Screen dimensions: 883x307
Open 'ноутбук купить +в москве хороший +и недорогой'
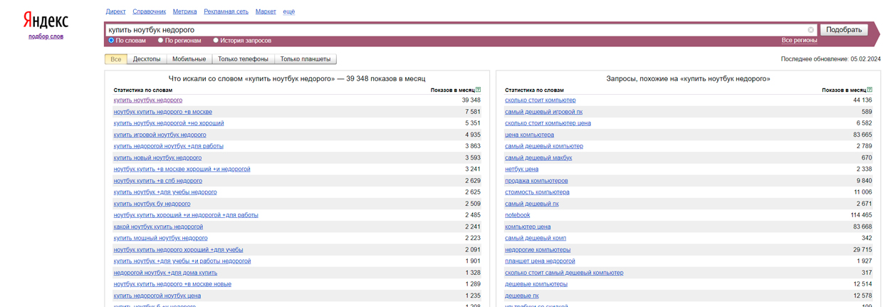coord(182,170)
